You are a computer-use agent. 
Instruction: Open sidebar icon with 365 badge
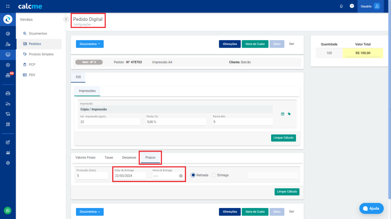8,75
